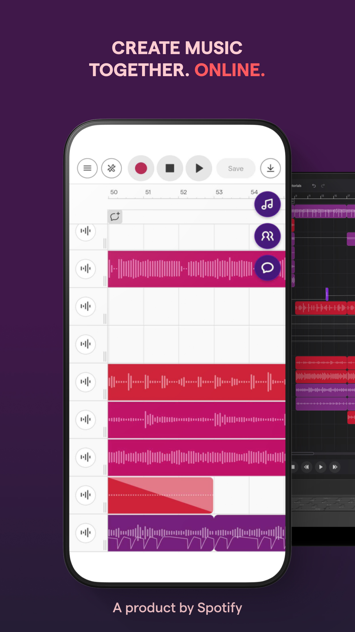Open the hamburger menu
355x632 pixels.
point(87,168)
